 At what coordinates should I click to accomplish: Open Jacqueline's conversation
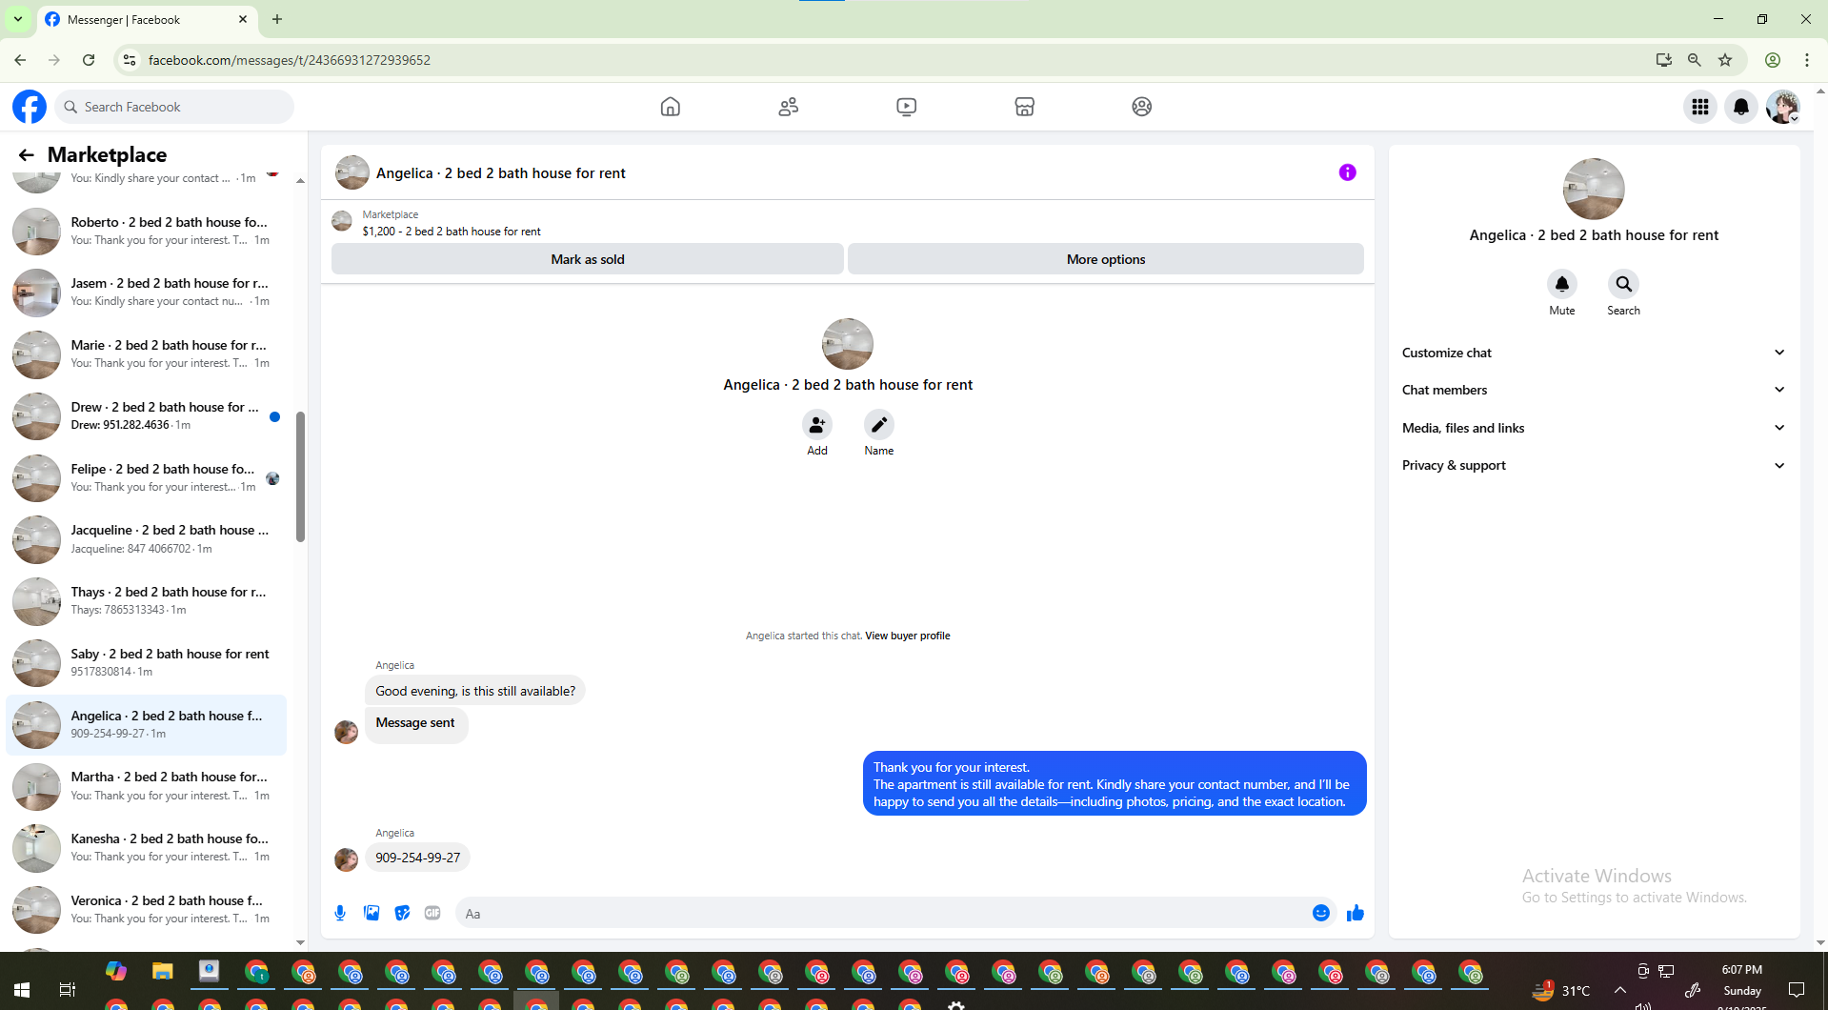click(x=146, y=539)
